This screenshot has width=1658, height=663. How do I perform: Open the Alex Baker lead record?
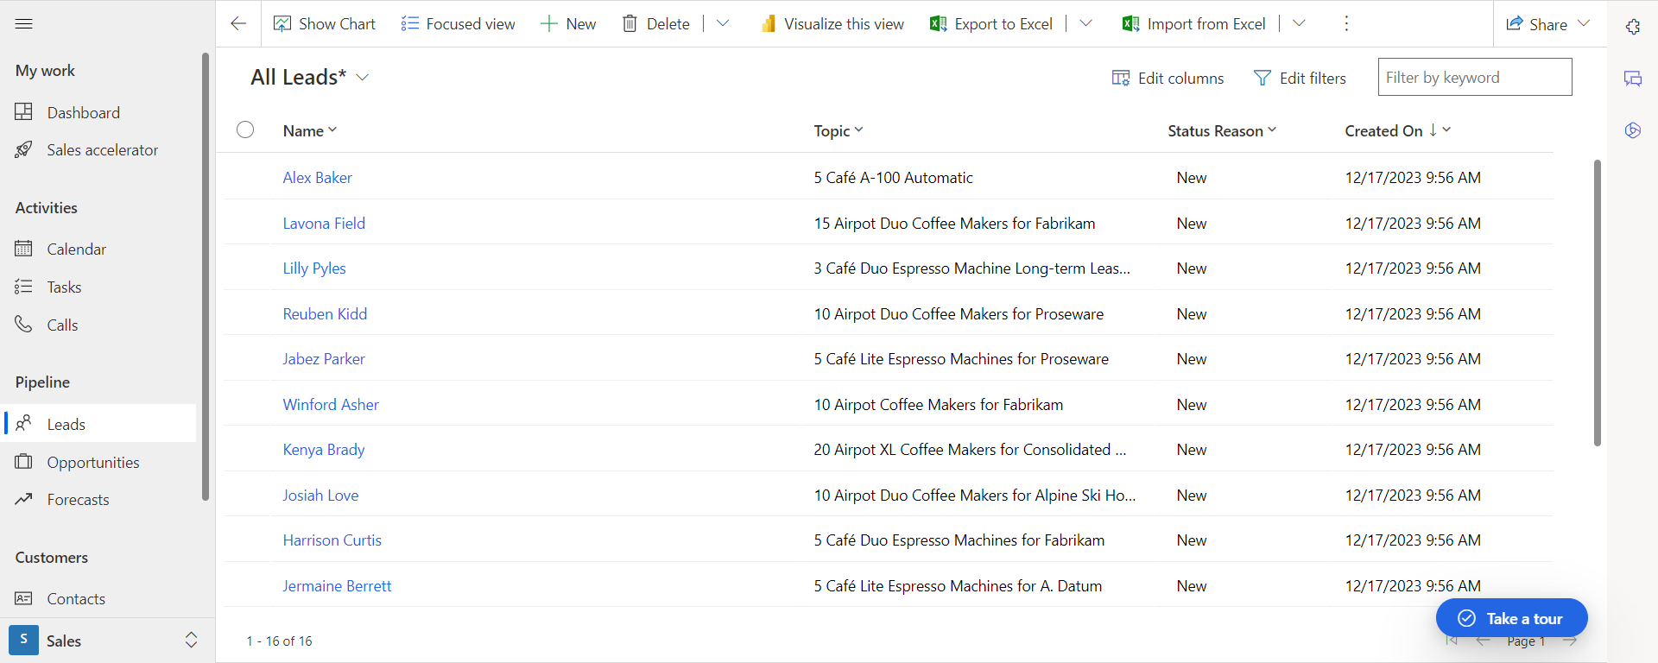tap(317, 177)
